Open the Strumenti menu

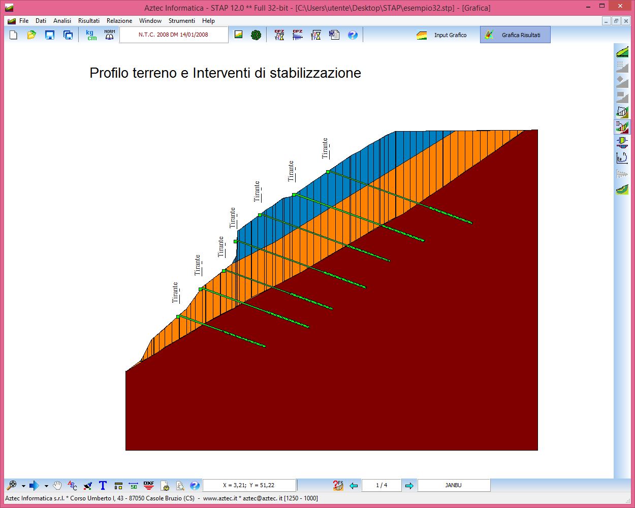point(181,21)
